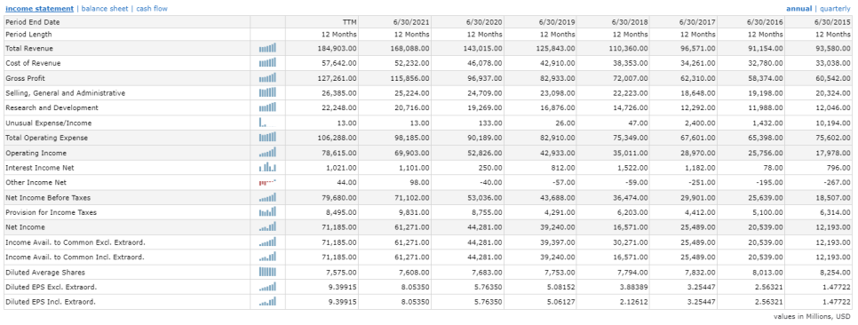Click the Diluted Average Shares sparkline icon
Viewport: 858px width, 325px height.
click(267, 272)
